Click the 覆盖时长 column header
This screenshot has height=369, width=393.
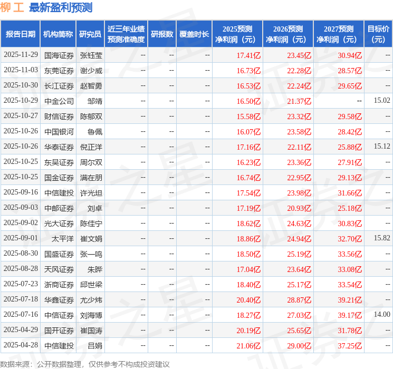[194, 34]
